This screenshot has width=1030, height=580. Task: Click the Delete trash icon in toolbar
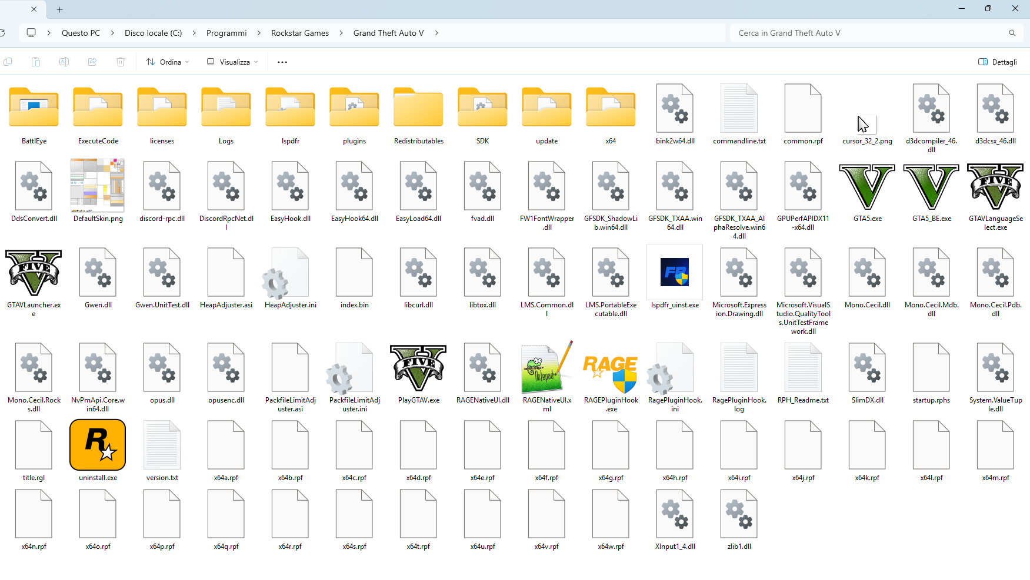(x=121, y=62)
